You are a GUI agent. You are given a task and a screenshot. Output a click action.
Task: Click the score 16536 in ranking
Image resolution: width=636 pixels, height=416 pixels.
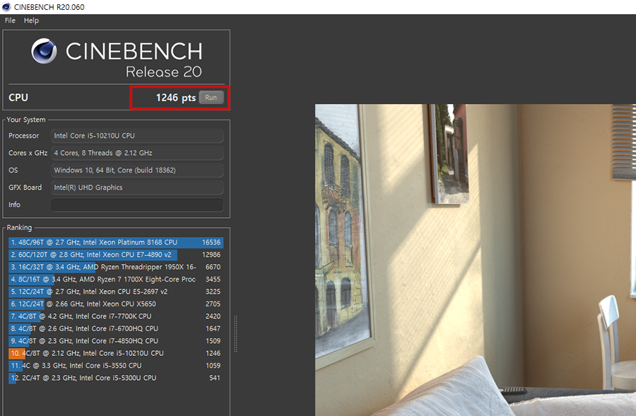[211, 243]
